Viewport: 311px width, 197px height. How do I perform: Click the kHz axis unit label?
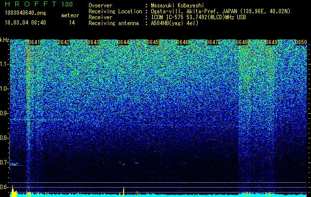(x=4, y=40)
